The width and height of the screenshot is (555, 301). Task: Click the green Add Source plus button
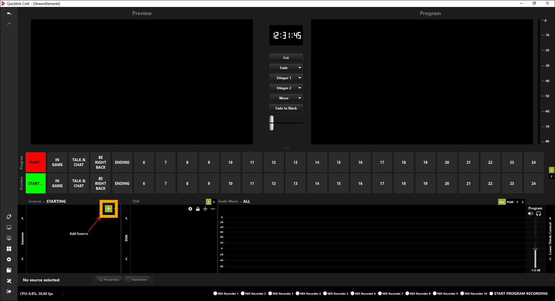pyautogui.click(x=108, y=209)
